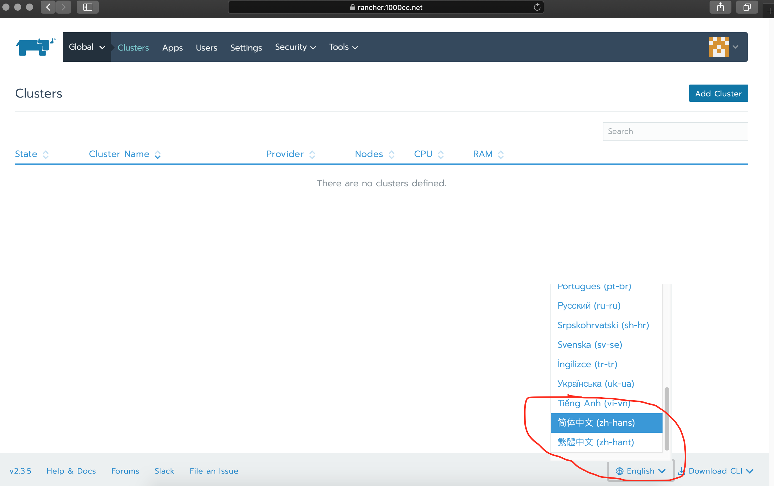Screen dimensions: 774x486
Task: Show all tabs icon in Safari
Action: [x=747, y=7]
